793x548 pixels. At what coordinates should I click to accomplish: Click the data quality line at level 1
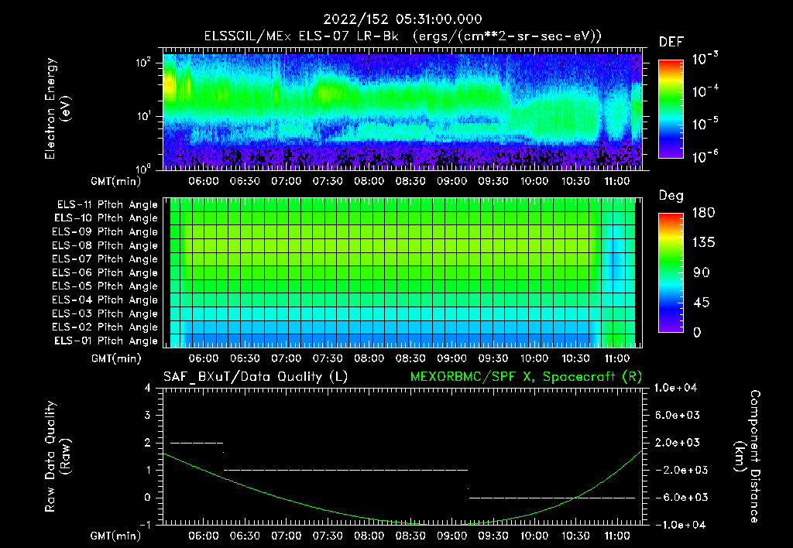point(346,470)
